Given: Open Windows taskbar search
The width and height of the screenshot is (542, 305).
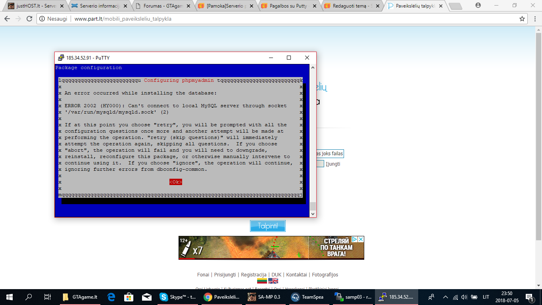Looking at the screenshot, I should pos(29,297).
